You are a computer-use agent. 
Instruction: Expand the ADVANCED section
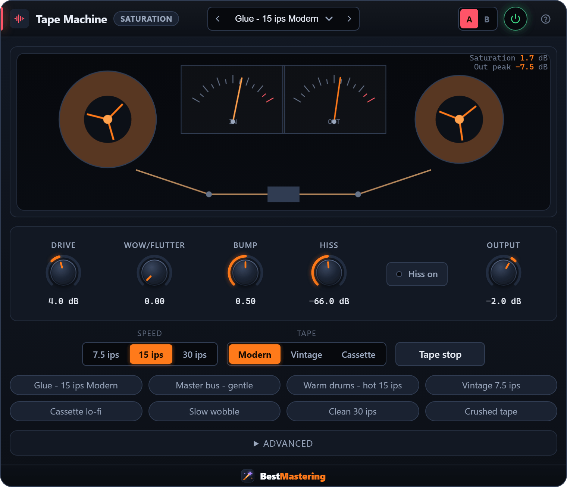283,443
